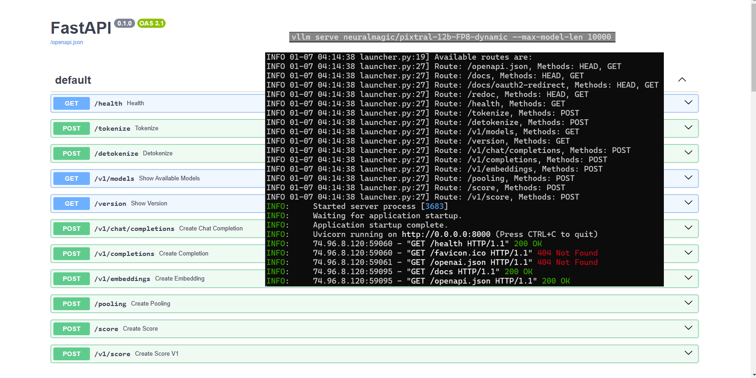Select the /score path text
This screenshot has width=756, height=378.
[106, 329]
